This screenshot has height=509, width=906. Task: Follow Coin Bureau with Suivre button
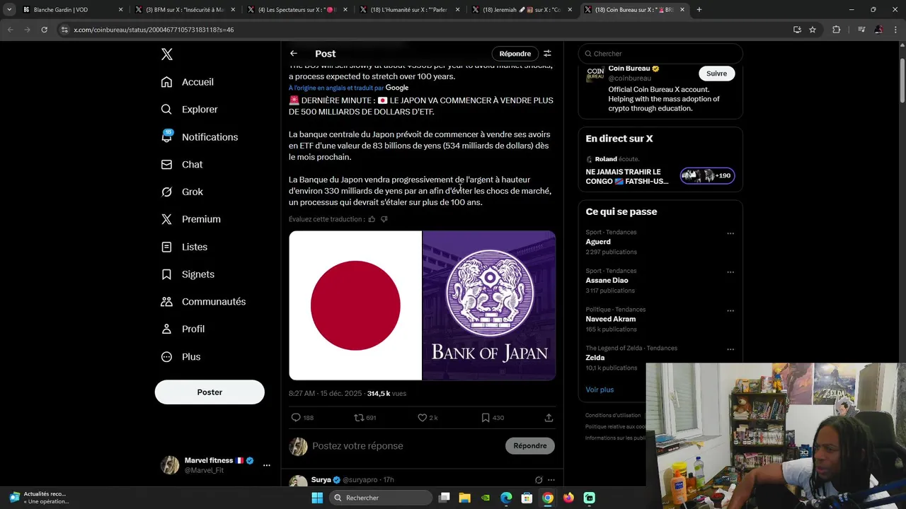[x=716, y=74]
